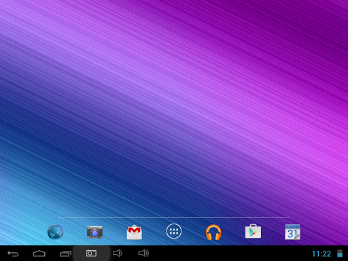Tap blank navigation bar area beside clock
Viewport: 348px width, 261px height.
click(226, 254)
